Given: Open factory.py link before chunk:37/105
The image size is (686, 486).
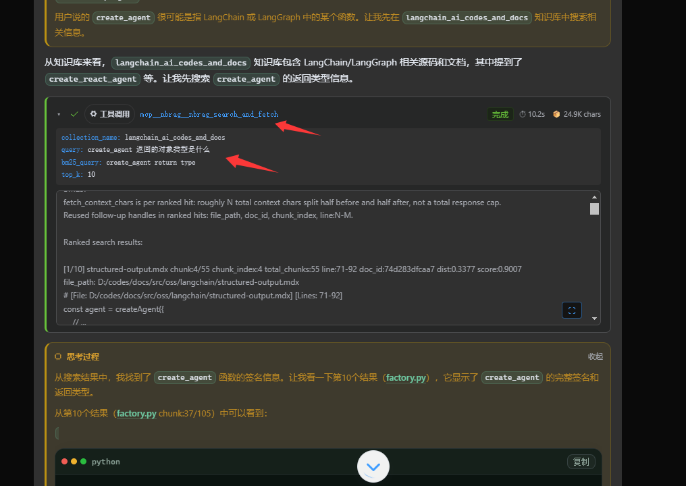Looking at the screenshot, I should coord(136,413).
